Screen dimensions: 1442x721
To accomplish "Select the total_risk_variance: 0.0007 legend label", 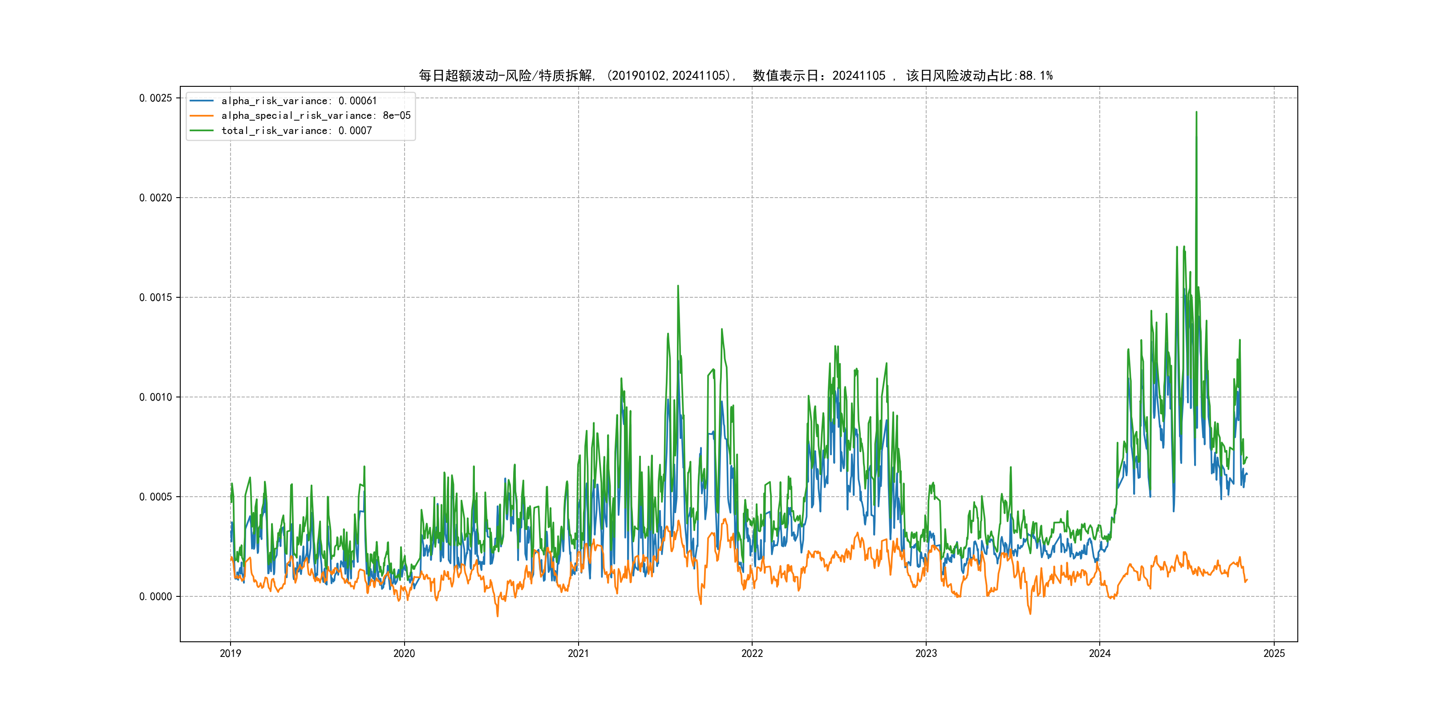I will tap(297, 130).
